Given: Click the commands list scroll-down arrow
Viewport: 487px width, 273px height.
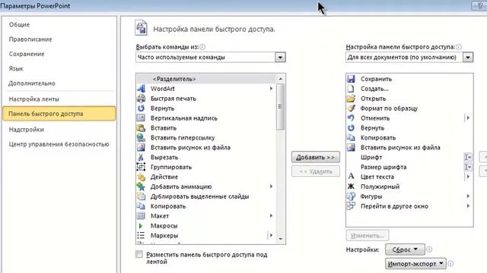Looking at the screenshot, I should click(x=281, y=239).
